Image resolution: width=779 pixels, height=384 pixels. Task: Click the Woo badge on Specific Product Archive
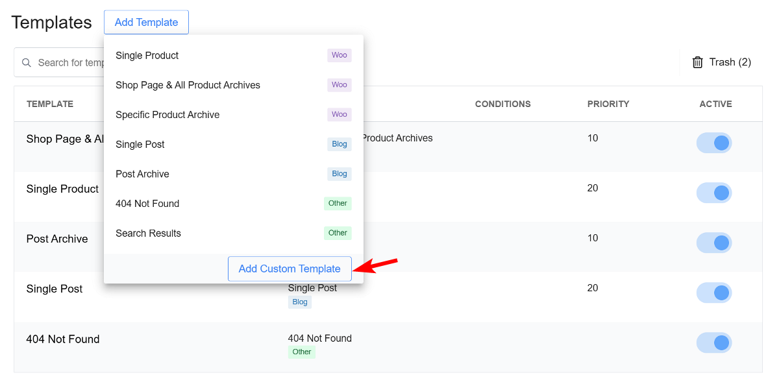tap(339, 114)
